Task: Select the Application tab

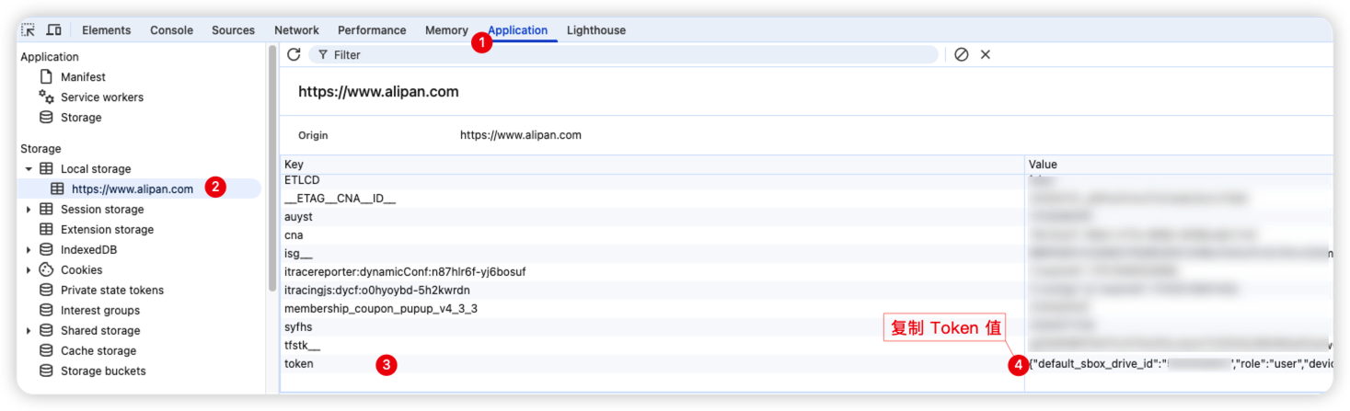Action: click(518, 30)
